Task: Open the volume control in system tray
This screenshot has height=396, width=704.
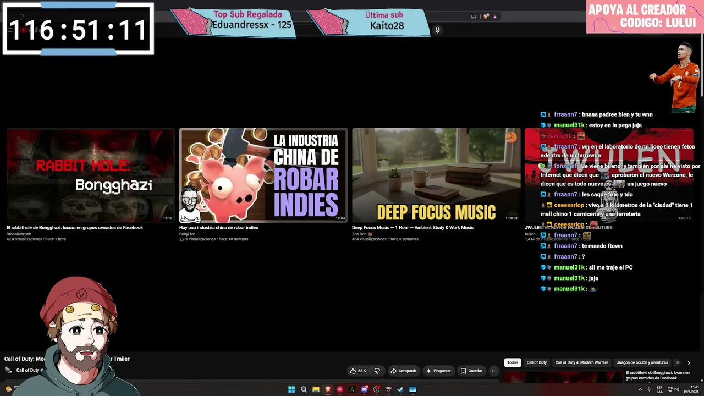Action: click(x=676, y=389)
